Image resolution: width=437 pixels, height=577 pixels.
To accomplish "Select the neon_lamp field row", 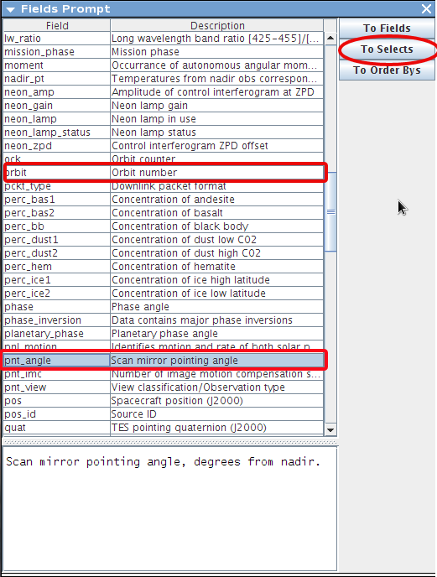I will click(164, 119).
